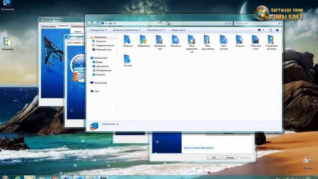Click the Internet Explorer taskbar icon
The image size is (318, 179).
coord(18,178)
